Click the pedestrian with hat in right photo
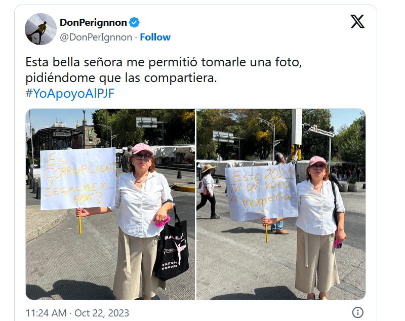The height and width of the screenshot is (321, 405). pos(208,191)
